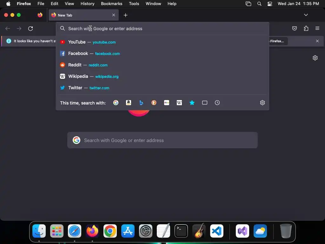Open Wikipedia suggestion wikipedia.org
Viewport: 325px width, 244px height.
click(x=162, y=76)
